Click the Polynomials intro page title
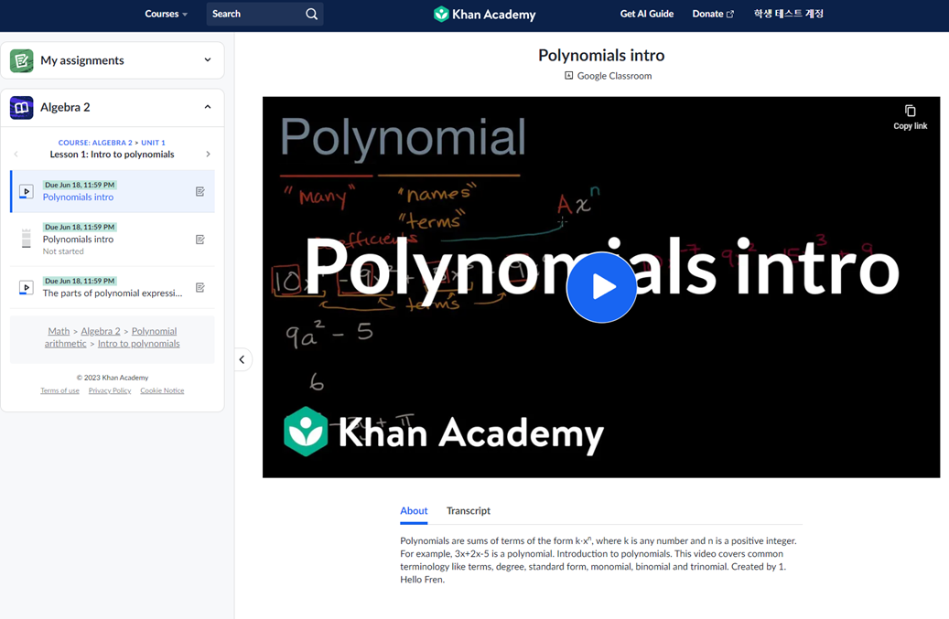This screenshot has height=619, width=949. [601, 56]
